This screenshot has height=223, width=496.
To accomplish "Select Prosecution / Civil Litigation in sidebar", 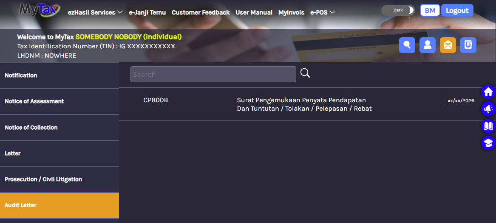I will point(60,179).
